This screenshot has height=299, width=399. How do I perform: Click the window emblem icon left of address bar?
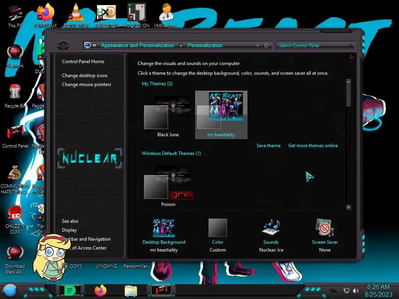(x=63, y=46)
